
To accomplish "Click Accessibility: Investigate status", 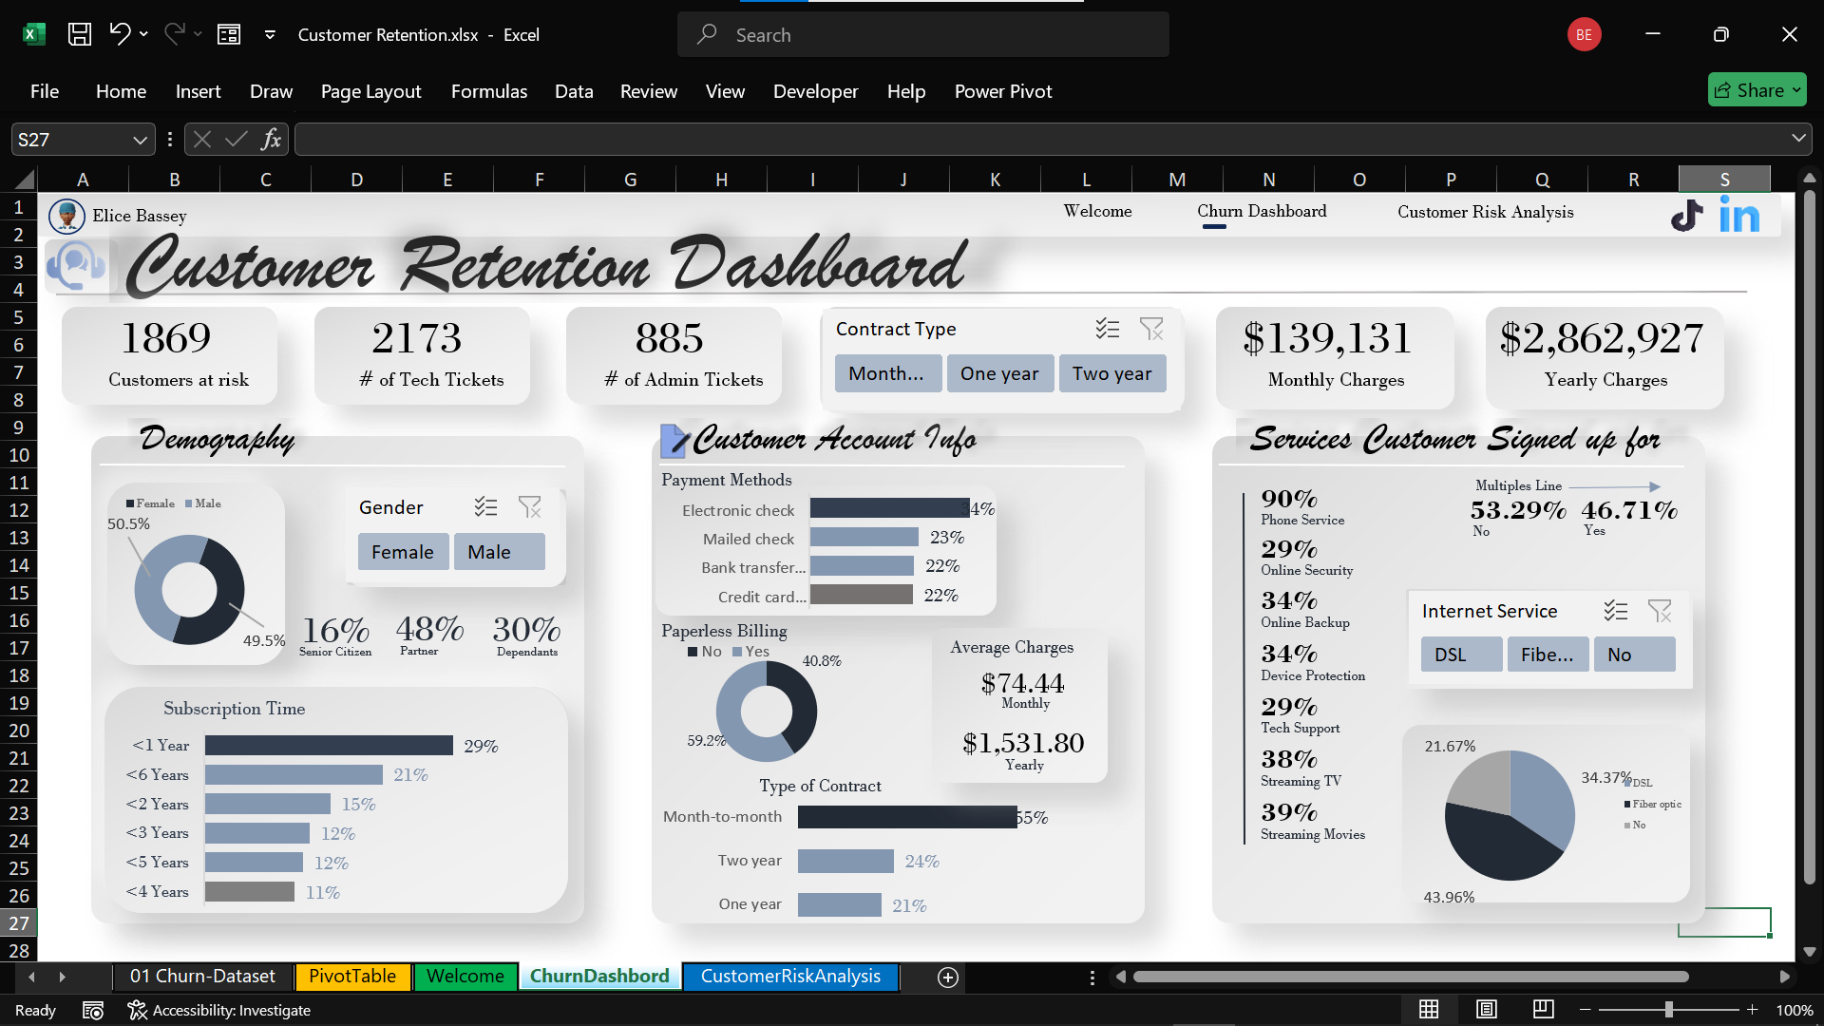I will (219, 1010).
